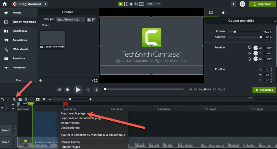Image resolution: width=277 pixels, height=149 pixels.
Task: Open the Trier par sort type dropdown
Action: tap(71, 20)
